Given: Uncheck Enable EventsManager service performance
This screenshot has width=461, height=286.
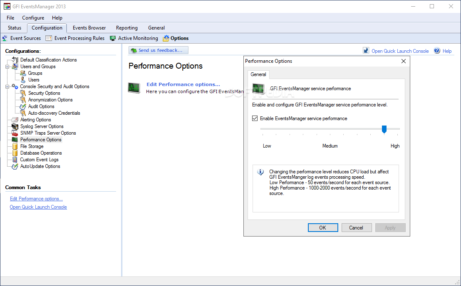Looking at the screenshot, I should pos(255,118).
